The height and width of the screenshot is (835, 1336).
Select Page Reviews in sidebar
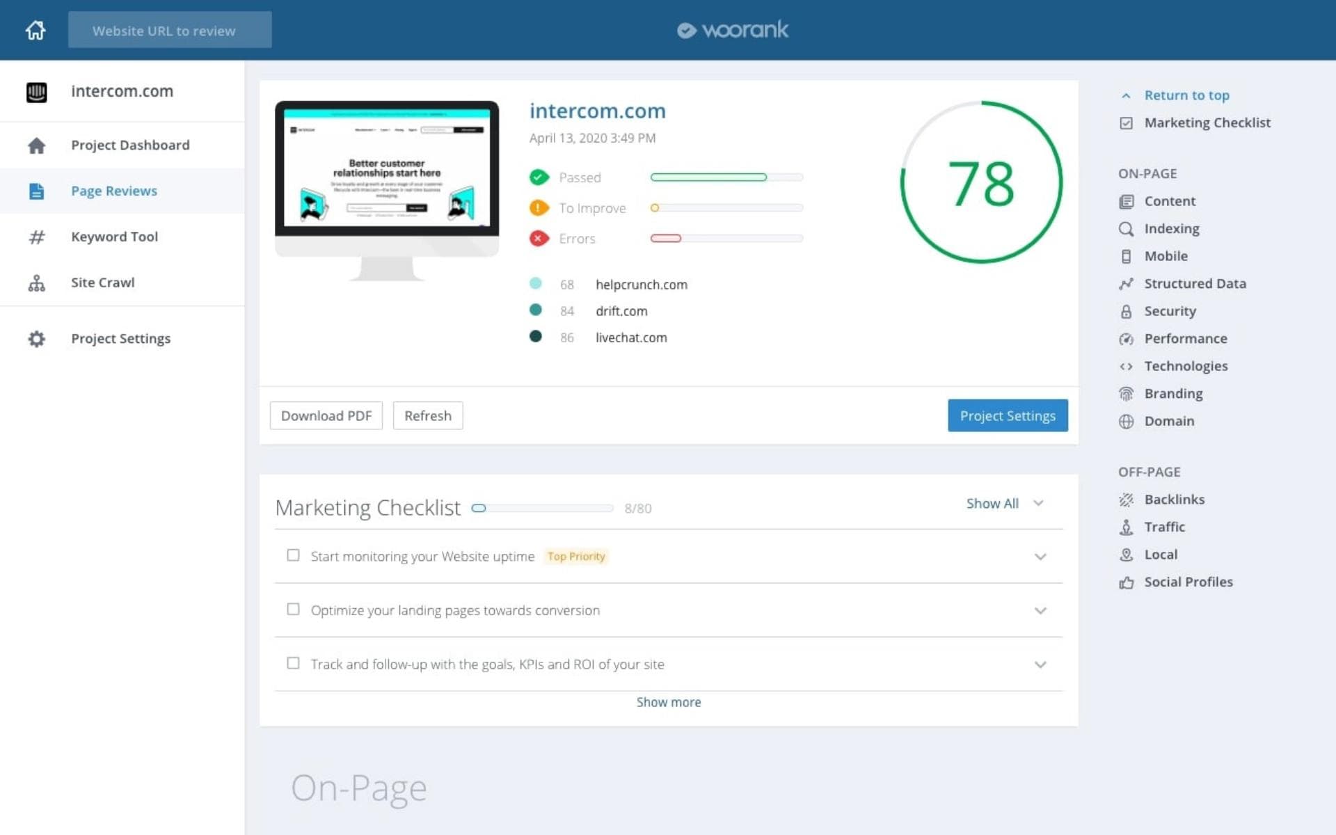tap(122, 191)
